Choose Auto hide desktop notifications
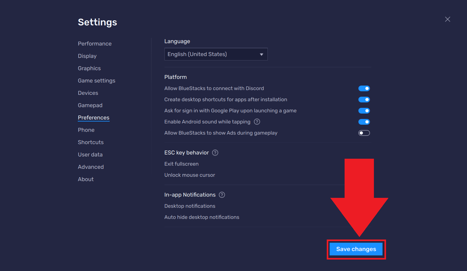Viewport: 467px width, 271px height. click(x=202, y=217)
